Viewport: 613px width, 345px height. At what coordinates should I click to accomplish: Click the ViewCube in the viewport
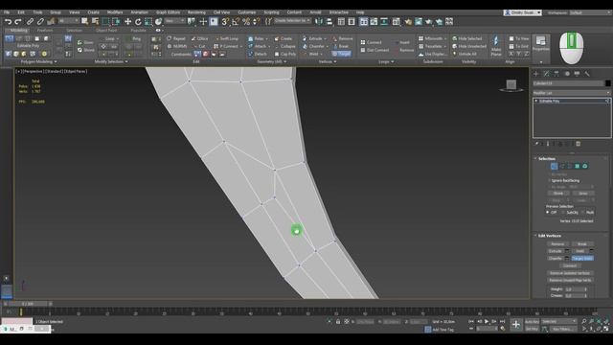511,85
